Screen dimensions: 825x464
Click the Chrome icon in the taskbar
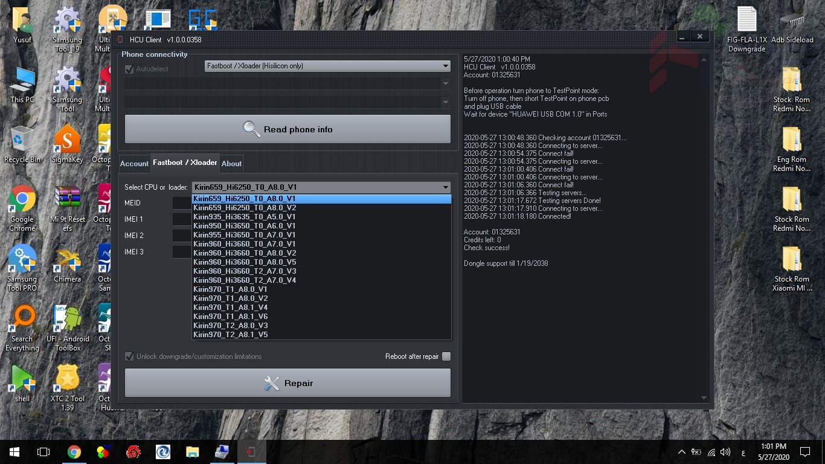pos(74,452)
